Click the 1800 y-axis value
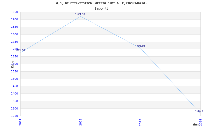The height and width of the screenshot is (127, 203). click(14, 34)
